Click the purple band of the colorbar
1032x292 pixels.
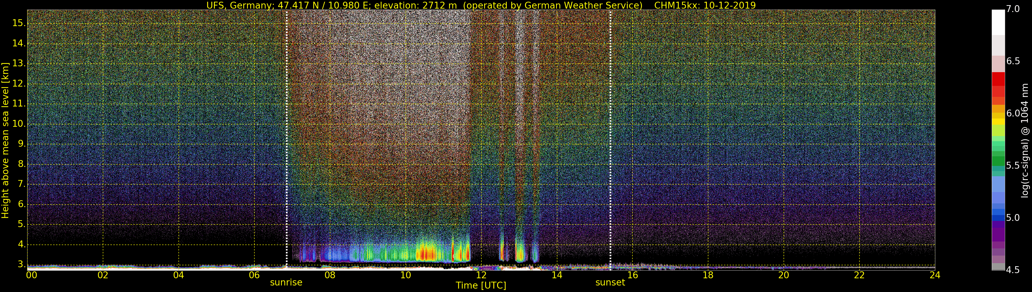click(998, 234)
